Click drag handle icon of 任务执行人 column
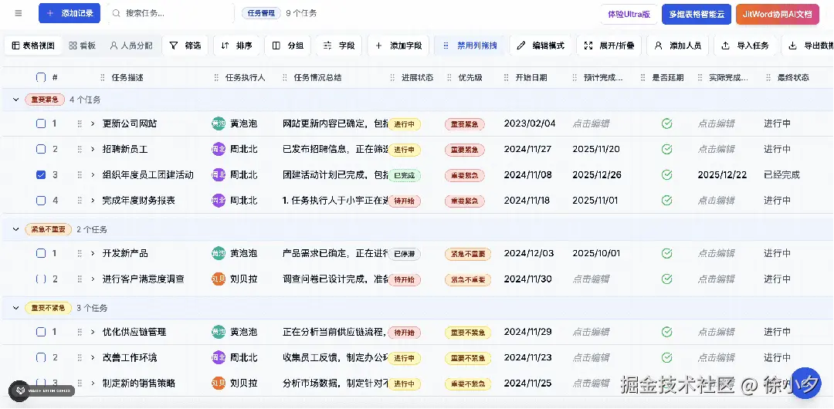This screenshot has height=409, width=834. pyautogui.click(x=216, y=78)
